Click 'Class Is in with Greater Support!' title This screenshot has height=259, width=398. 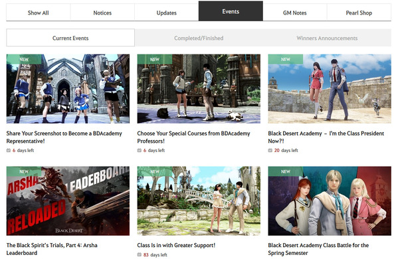[176, 245]
